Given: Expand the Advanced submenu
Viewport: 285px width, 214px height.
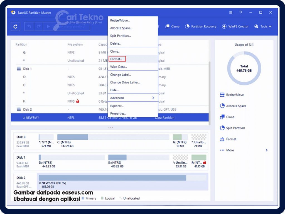Looking at the screenshot, I should [132, 98].
